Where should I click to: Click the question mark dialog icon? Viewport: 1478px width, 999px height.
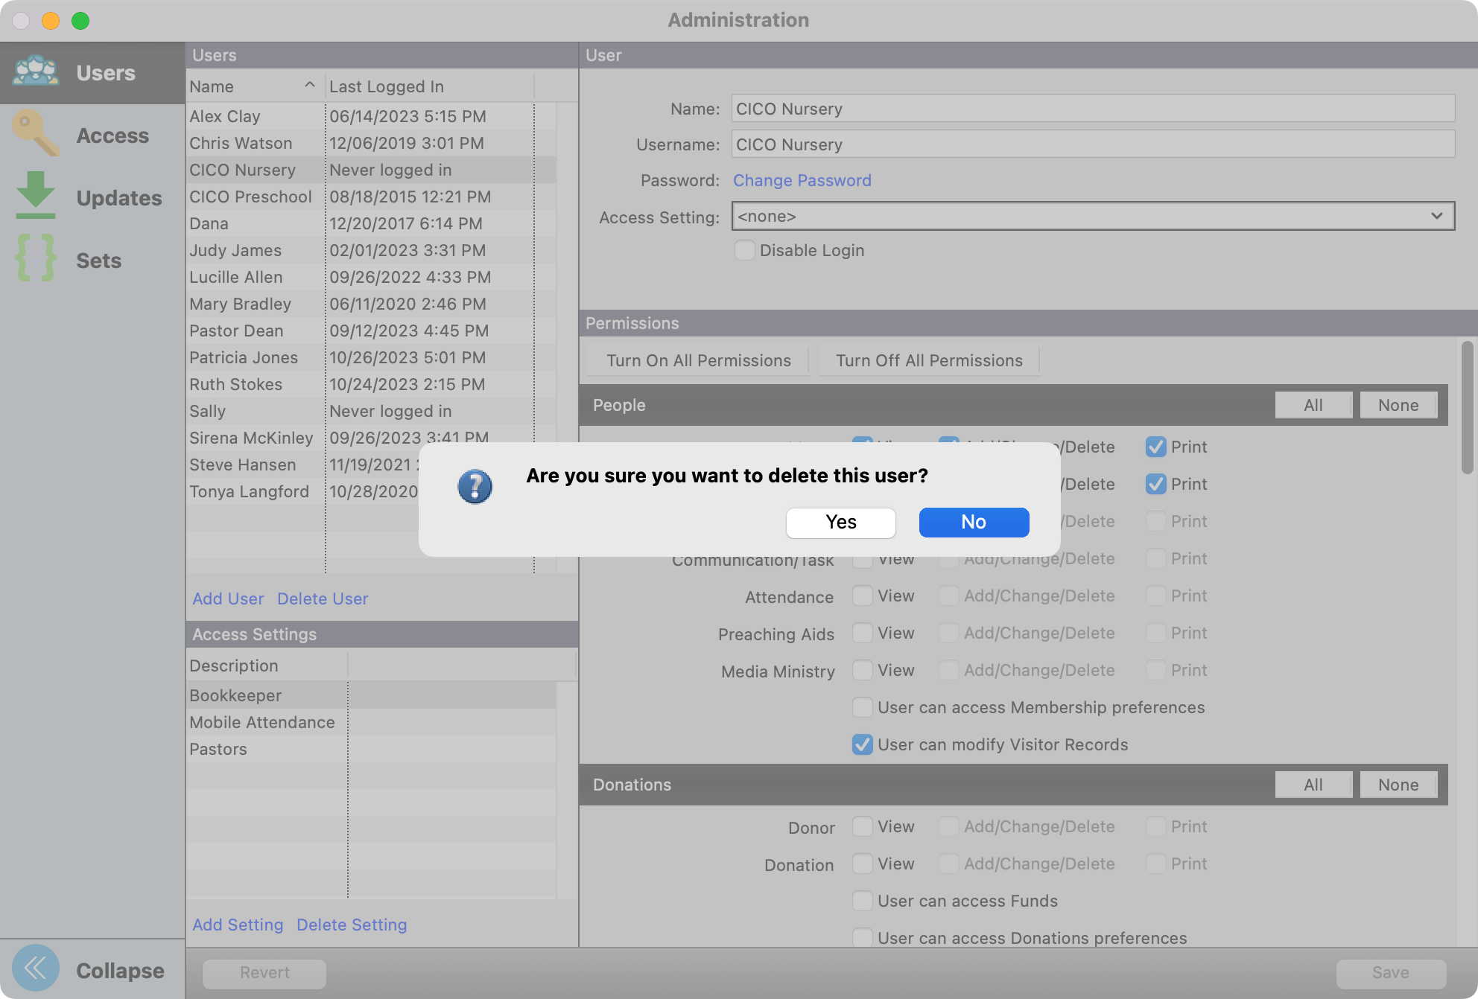[x=475, y=487]
